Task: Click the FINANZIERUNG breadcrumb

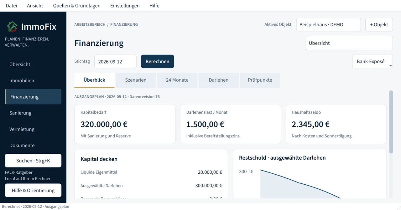Action: tap(124, 24)
